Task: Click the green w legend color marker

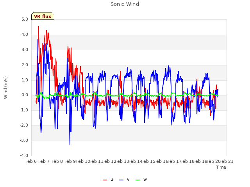Action: click(137, 180)
